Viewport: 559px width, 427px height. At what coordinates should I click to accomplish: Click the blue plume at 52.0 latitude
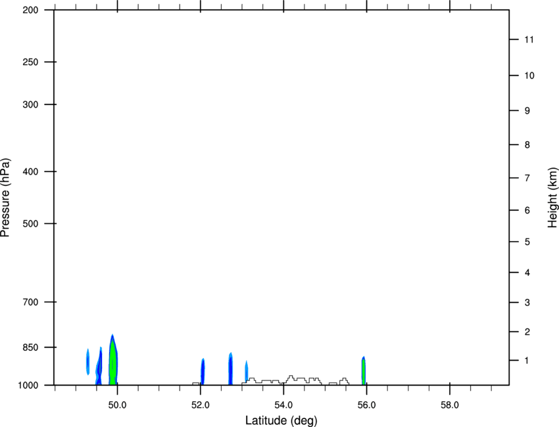click(203, 372)
